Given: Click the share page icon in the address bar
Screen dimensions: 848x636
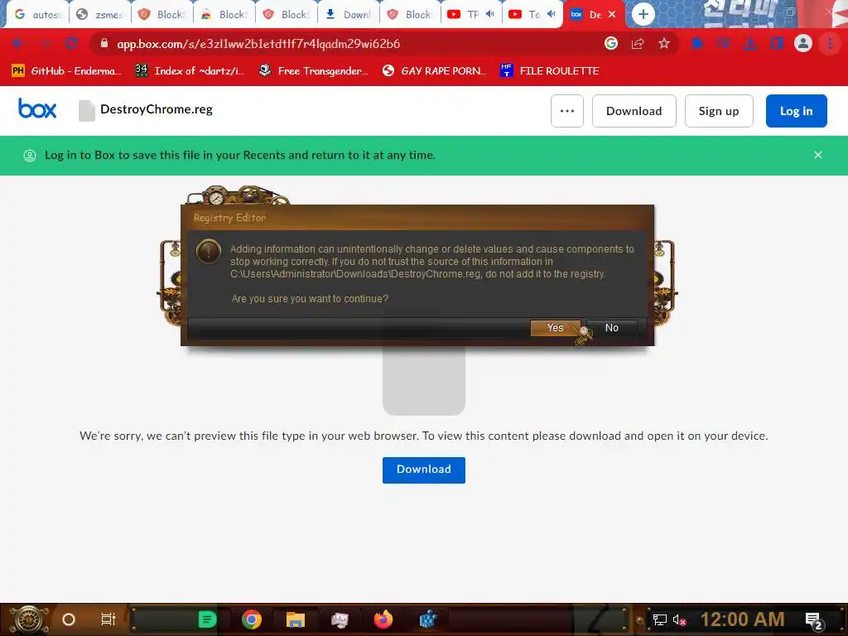Looking at the screenshot, I should tap(638, 43).
